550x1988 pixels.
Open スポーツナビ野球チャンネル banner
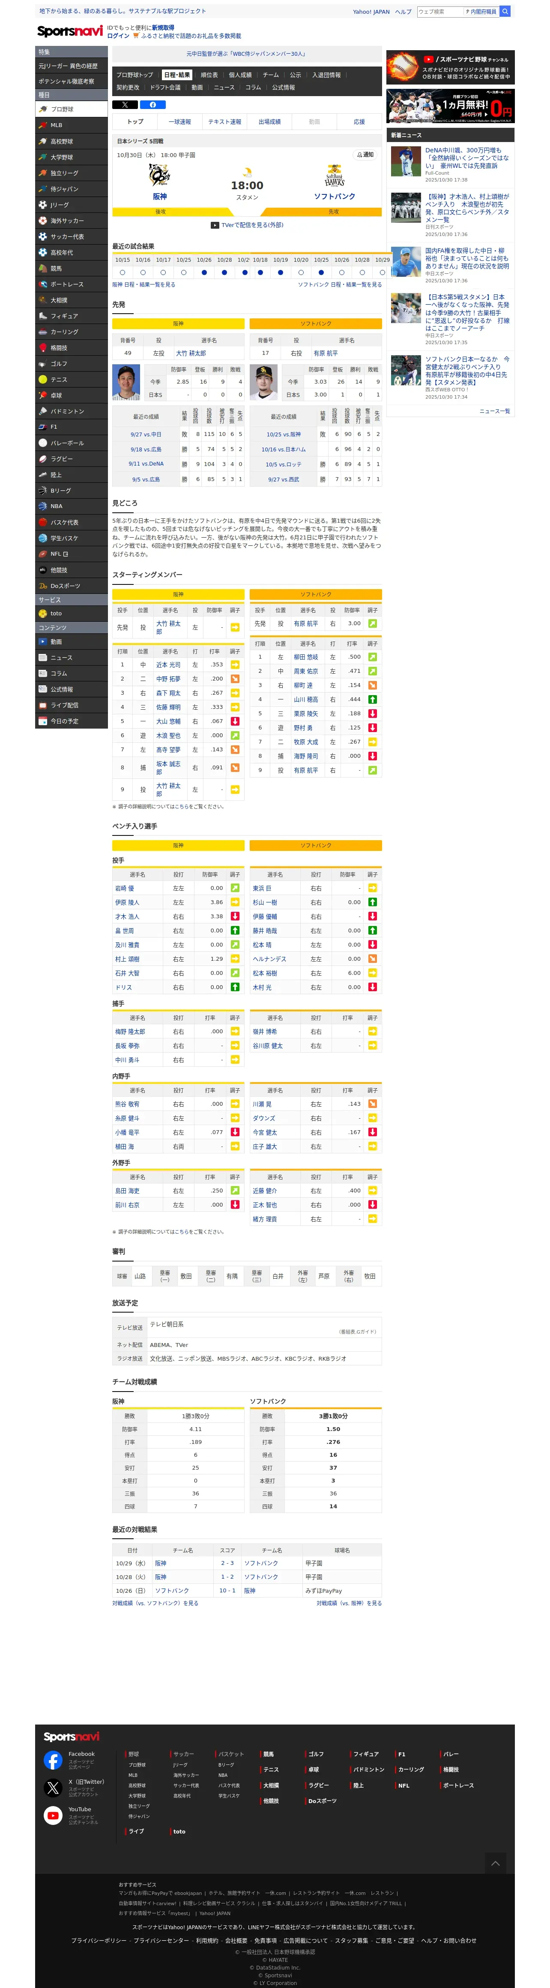tap(450, 67)
